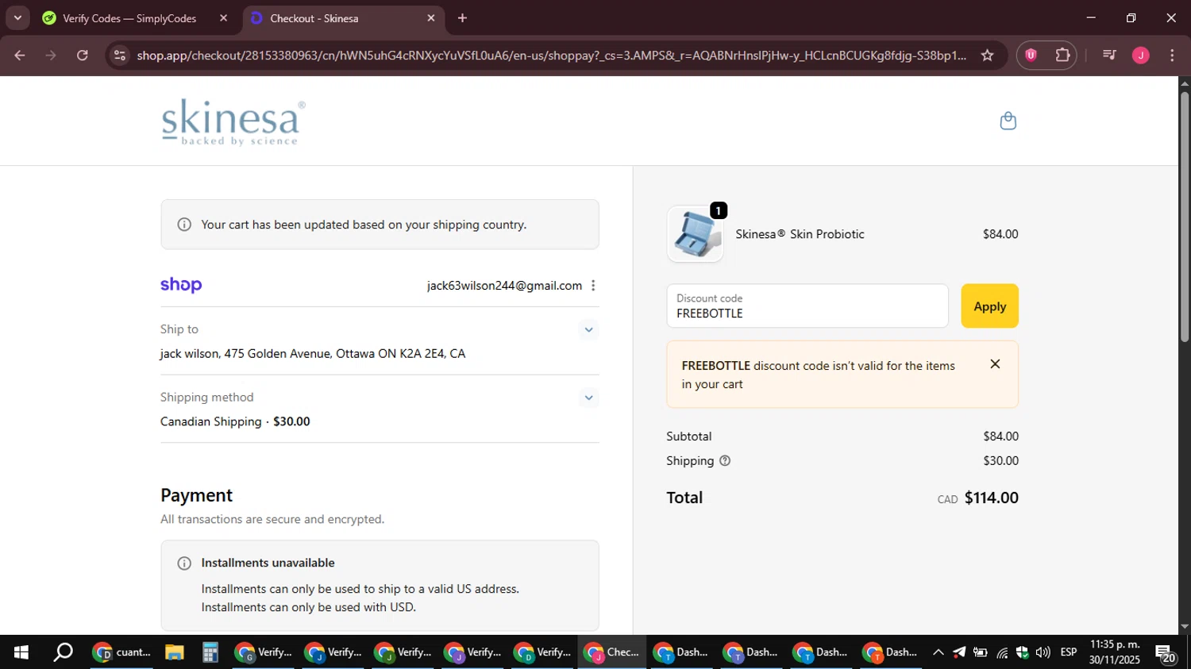Click the Skinesa logo
1191x669 pixels.
(x=233, y=122)
